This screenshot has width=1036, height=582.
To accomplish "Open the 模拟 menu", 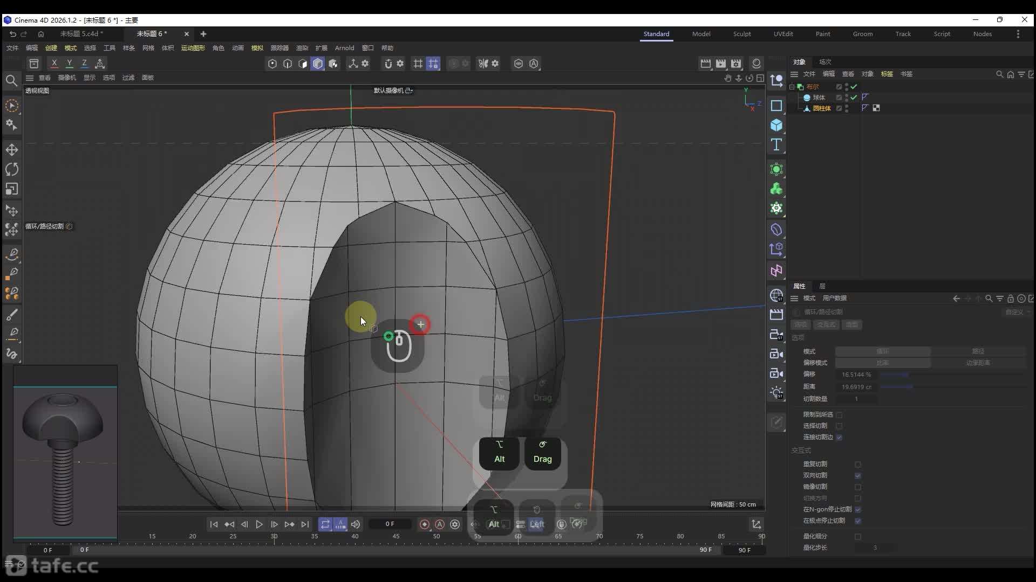I will [x=257, y=48].
